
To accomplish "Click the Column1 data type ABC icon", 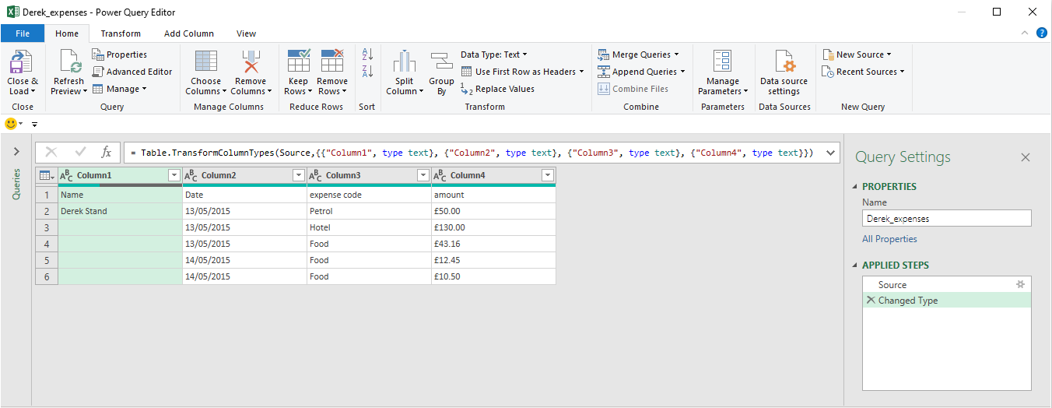I will click(67, 176).
